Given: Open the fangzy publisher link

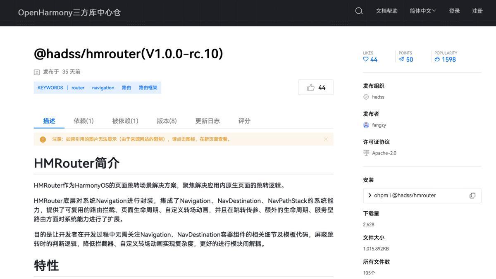Looking at the screenshot, I should coord(379,125).
